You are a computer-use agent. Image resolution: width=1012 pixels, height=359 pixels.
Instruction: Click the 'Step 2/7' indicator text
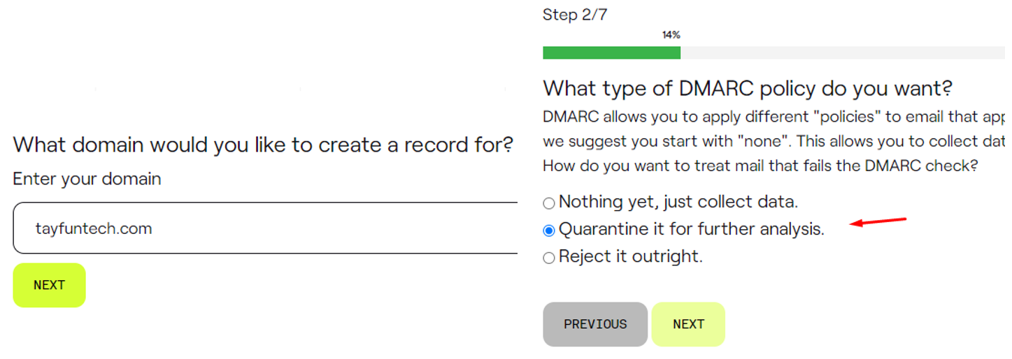[575, 15]
